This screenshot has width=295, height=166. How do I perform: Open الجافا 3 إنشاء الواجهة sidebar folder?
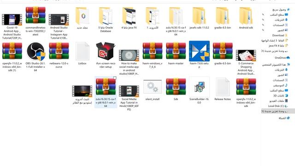[275, 41]
